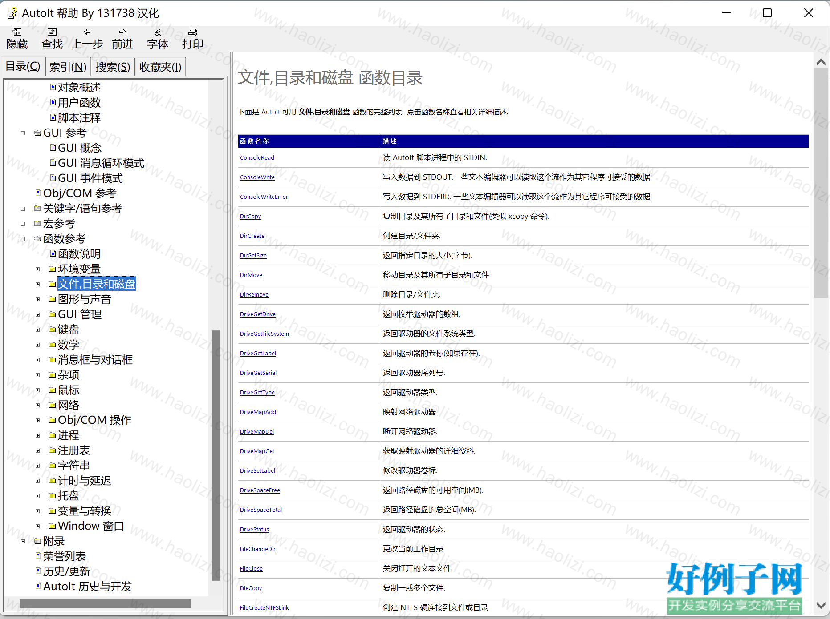
Task: Click the page icon beside Obj/COM 参考
Action: coord(38,193)
